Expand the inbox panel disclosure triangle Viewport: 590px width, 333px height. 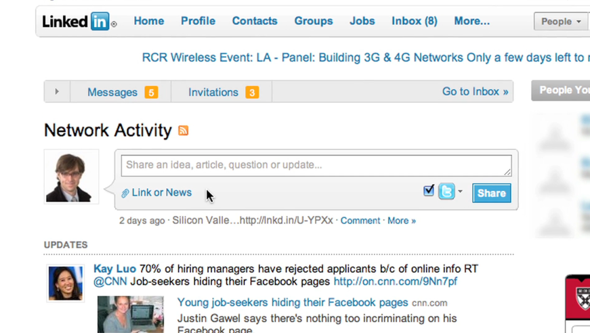point(57,91)
